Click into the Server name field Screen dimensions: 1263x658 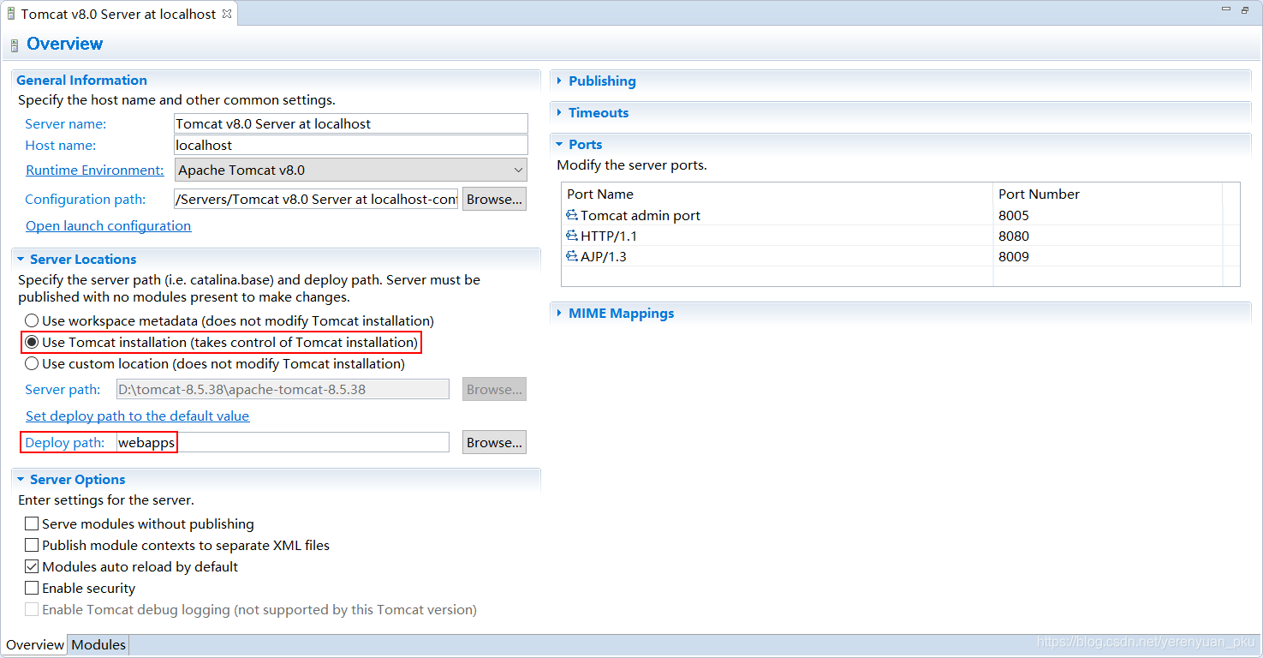point(351,123)
